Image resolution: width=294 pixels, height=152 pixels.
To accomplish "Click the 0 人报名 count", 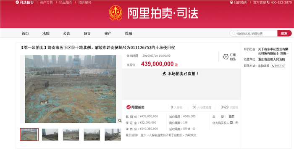I will point(176,107).
